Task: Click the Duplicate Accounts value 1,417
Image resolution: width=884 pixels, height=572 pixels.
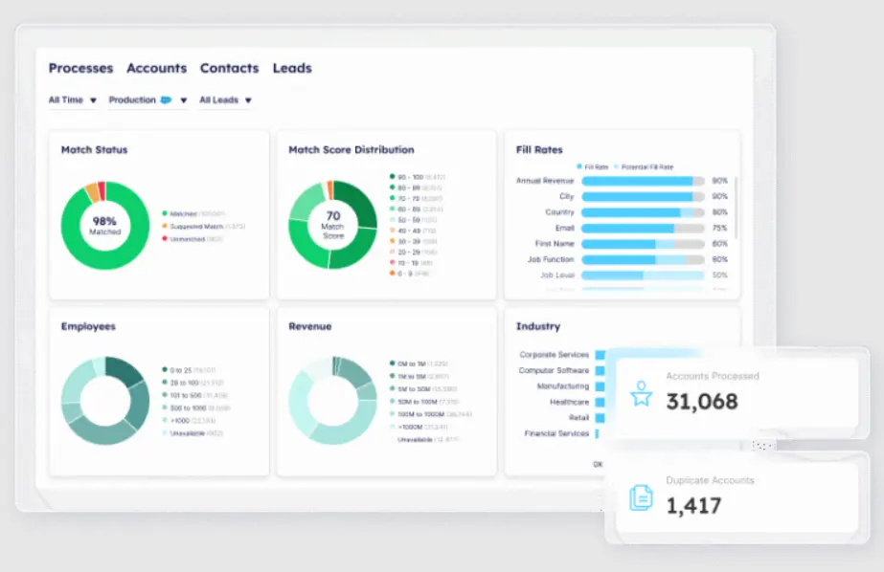Action: click(x=693, y=506)
